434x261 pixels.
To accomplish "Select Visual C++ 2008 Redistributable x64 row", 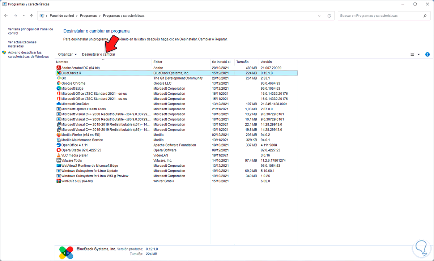I will tap(177, 114).
